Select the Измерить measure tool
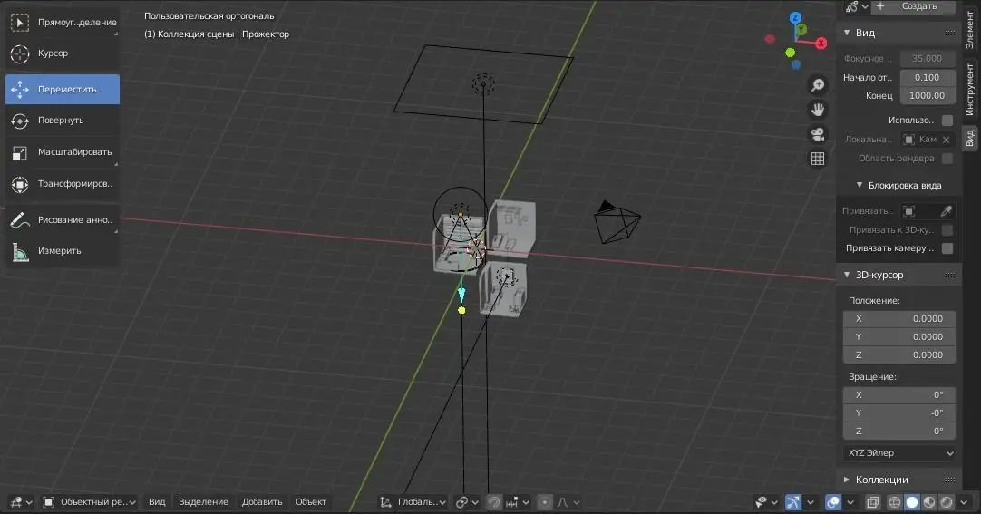Screen dimensions: 981x514 tap(63, 251)
